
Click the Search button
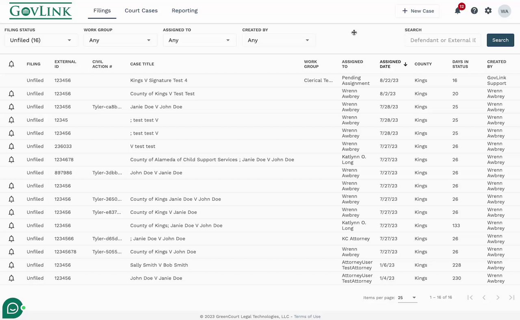500,40
